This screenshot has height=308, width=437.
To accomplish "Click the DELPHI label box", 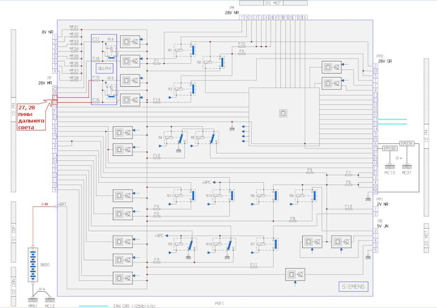I will [x=105, y=68].
